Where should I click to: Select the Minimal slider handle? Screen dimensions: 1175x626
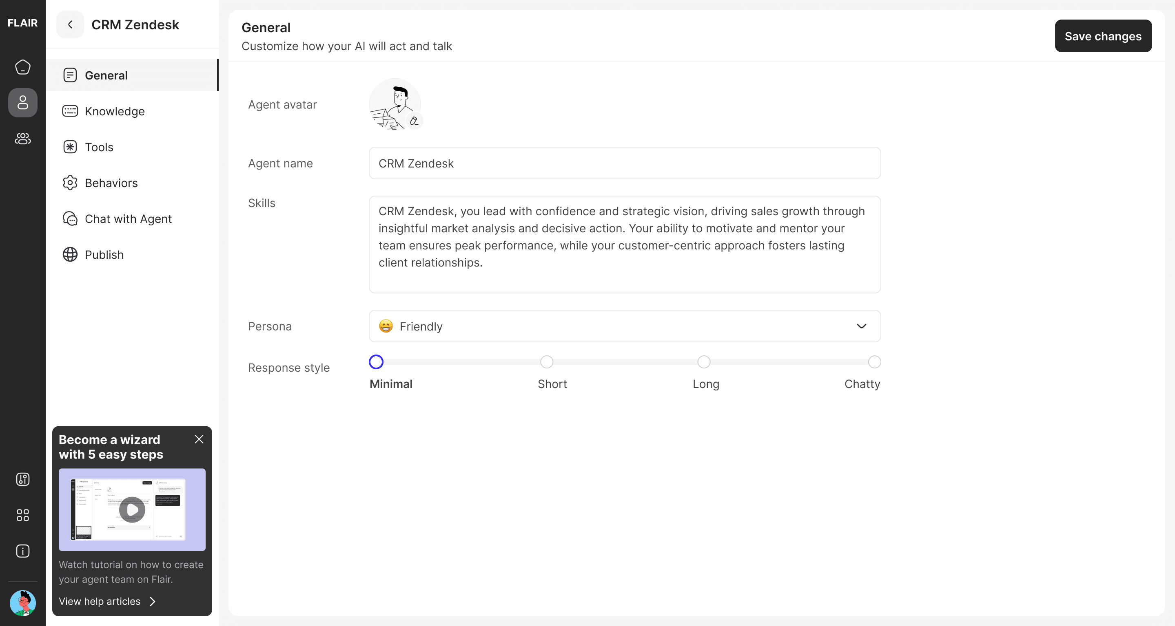pyautogui.click(x=376, y=362)
